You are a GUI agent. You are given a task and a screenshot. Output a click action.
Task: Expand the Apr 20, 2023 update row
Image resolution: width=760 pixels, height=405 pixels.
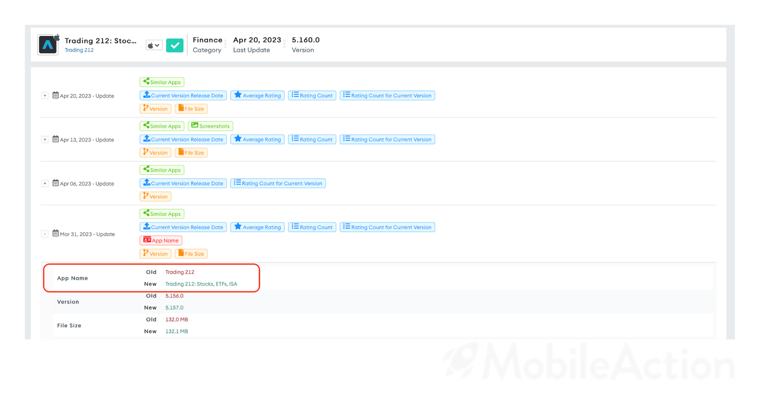tap(45, 96)
